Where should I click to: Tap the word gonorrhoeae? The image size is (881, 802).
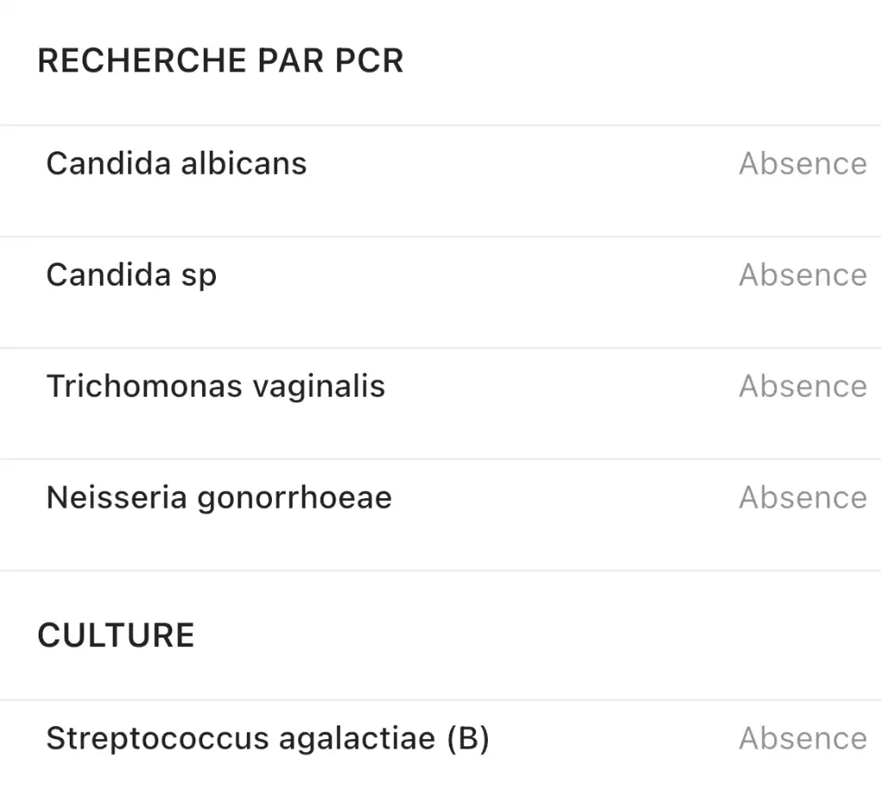(294, 498)
